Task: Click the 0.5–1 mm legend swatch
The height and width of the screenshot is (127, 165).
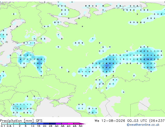Action: 10,124
